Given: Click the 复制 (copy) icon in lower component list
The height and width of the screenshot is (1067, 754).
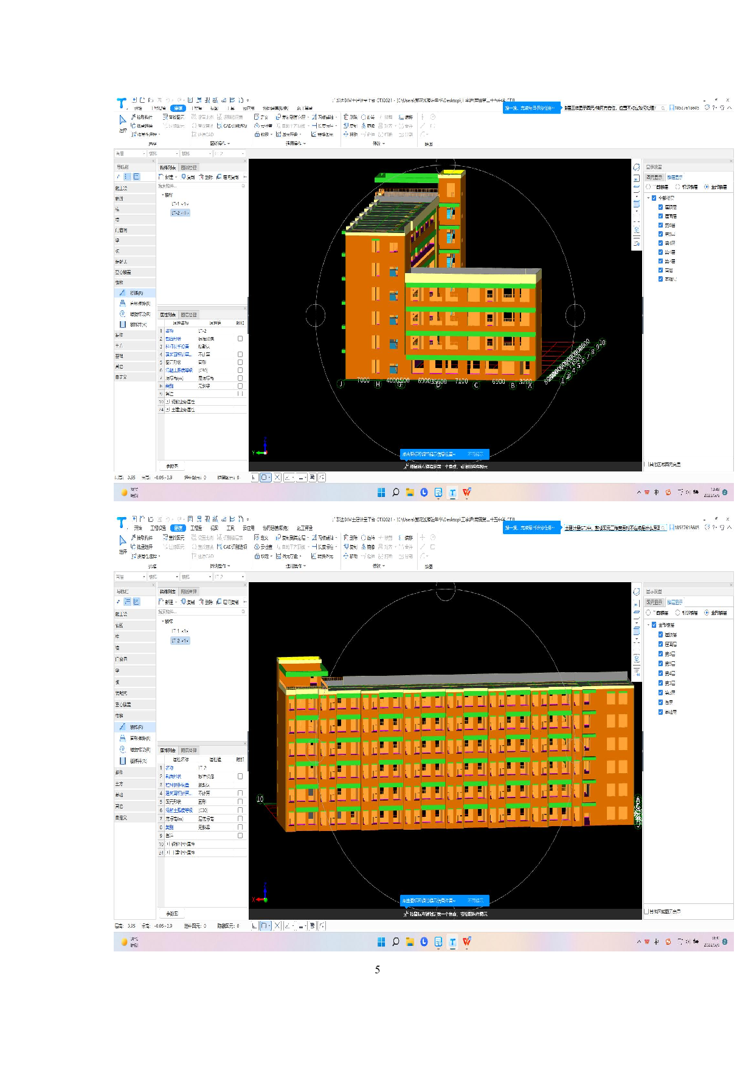Looking at the screenshot, I should point(188,602).
